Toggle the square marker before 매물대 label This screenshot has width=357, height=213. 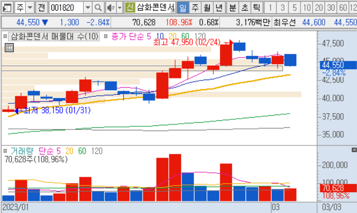(5, 36)
